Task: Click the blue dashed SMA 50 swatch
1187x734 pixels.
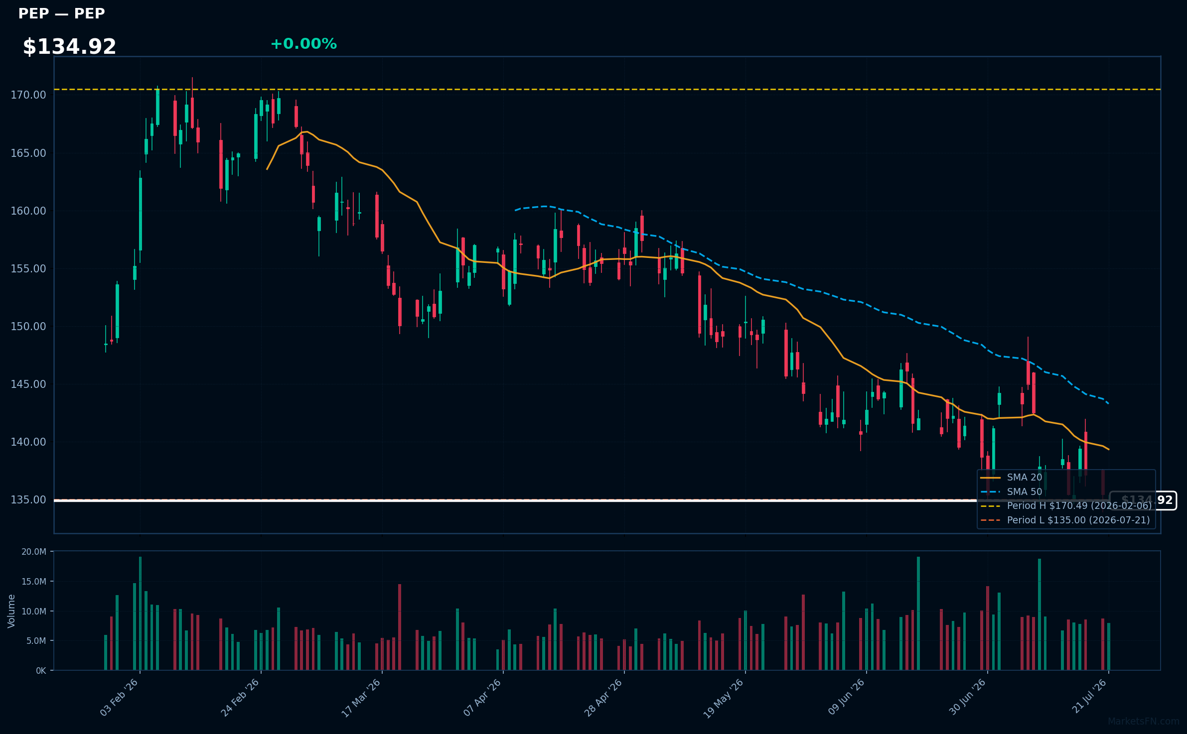Action: click(x=990, y=492)
